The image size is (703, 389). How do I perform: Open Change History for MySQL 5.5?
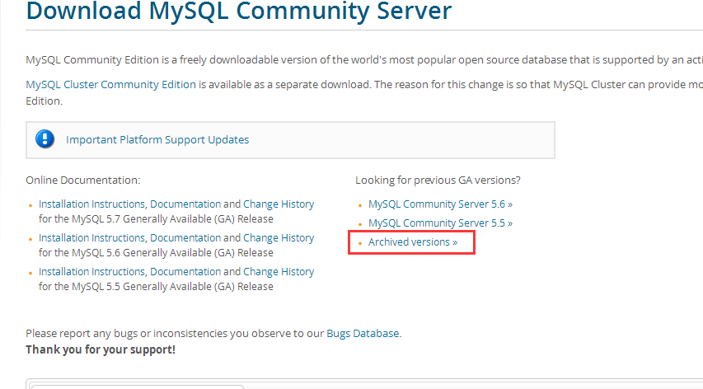[279, 272]
